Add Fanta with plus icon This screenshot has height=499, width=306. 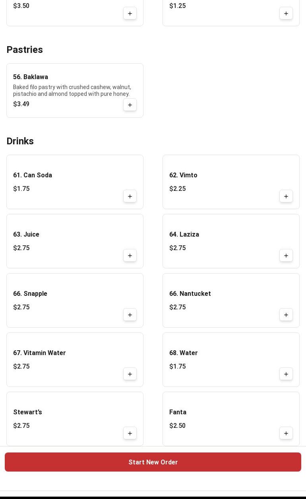(286, 433)
